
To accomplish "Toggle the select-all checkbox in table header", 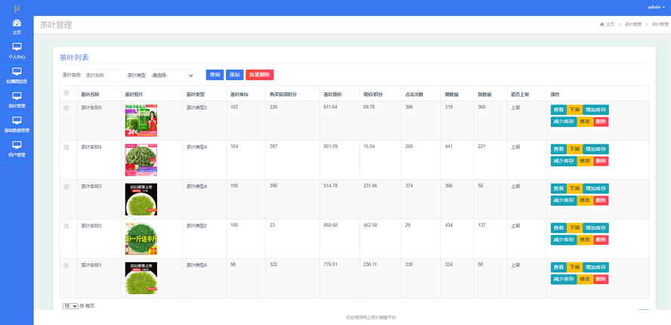I will tap(66, 93).
